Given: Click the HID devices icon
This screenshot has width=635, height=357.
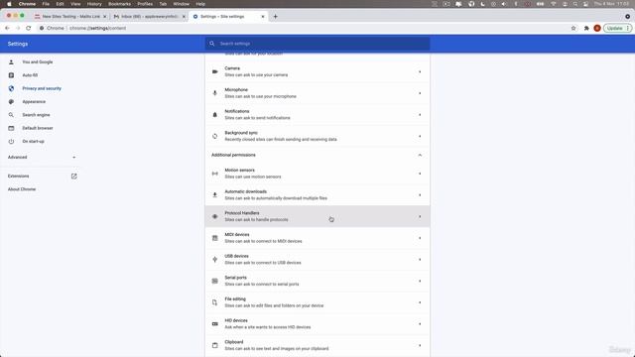Looking at the screenshot, I should pyautogui.click(x=215, y=324).
